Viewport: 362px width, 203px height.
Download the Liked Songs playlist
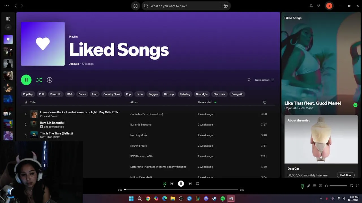(x=49, y=80)
